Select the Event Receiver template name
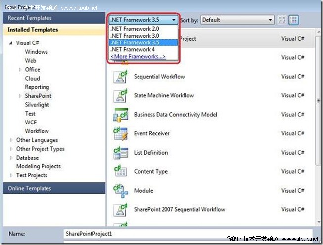Screen dimensions: 323x245 tap(152, 134)
